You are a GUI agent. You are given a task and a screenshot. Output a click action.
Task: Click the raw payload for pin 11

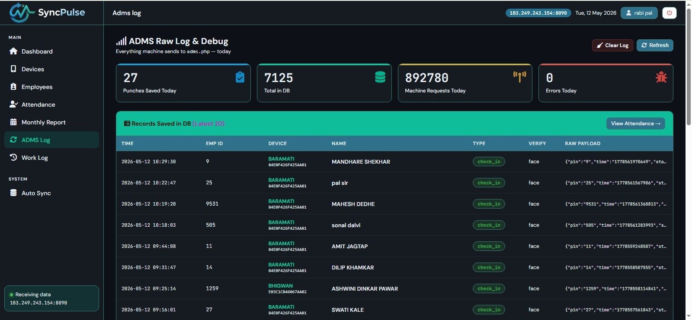[x=615, y=246]
